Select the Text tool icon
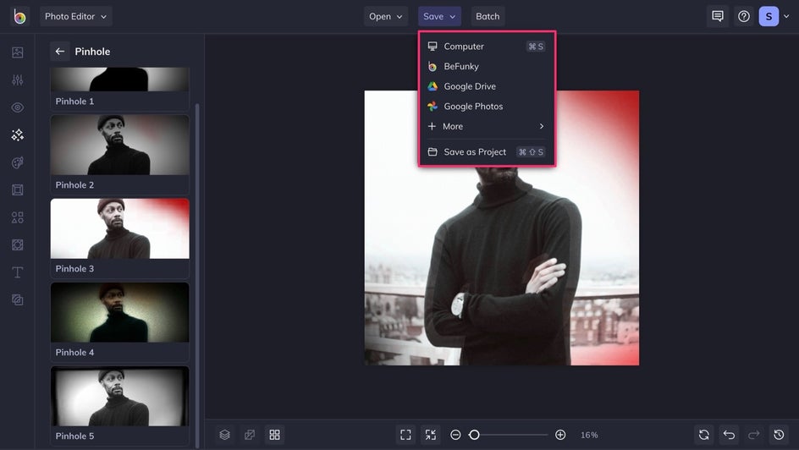799x450 pixels. click(17, 272)
